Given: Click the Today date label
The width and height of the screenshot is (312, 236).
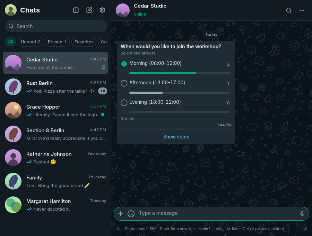Looking at the screenshot, I should (x=211, y=35).
